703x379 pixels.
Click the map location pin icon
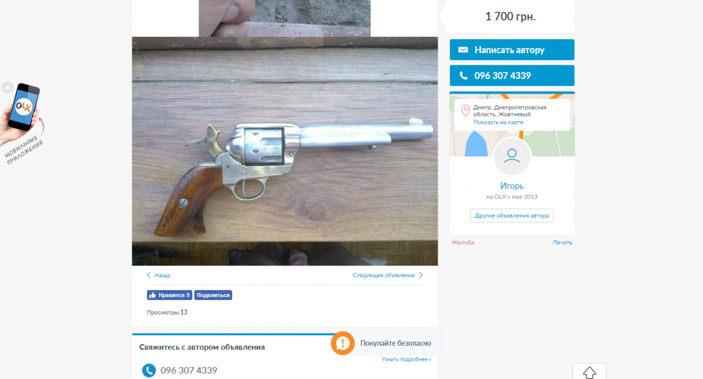466,111
